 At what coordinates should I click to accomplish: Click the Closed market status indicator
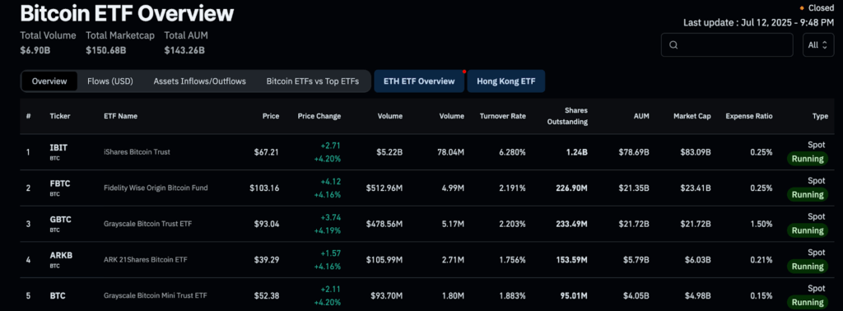[817, 8]
